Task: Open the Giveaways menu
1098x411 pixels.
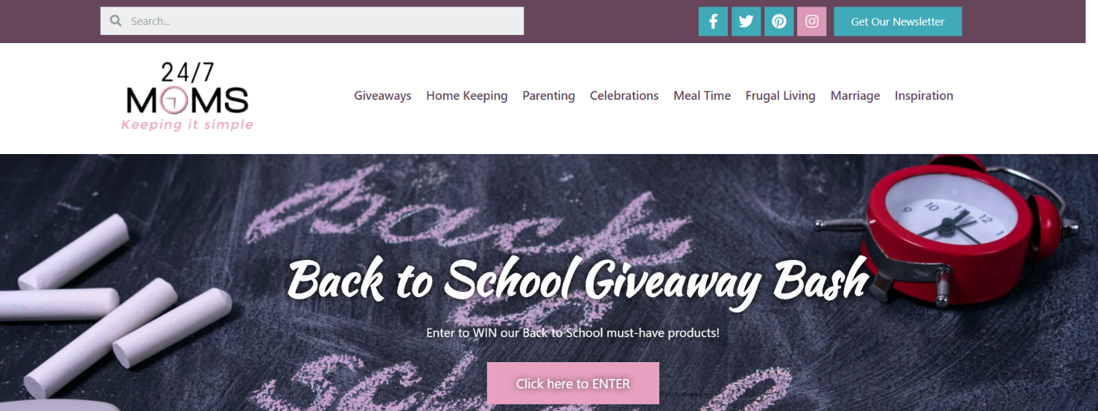Action: point(383,96)
